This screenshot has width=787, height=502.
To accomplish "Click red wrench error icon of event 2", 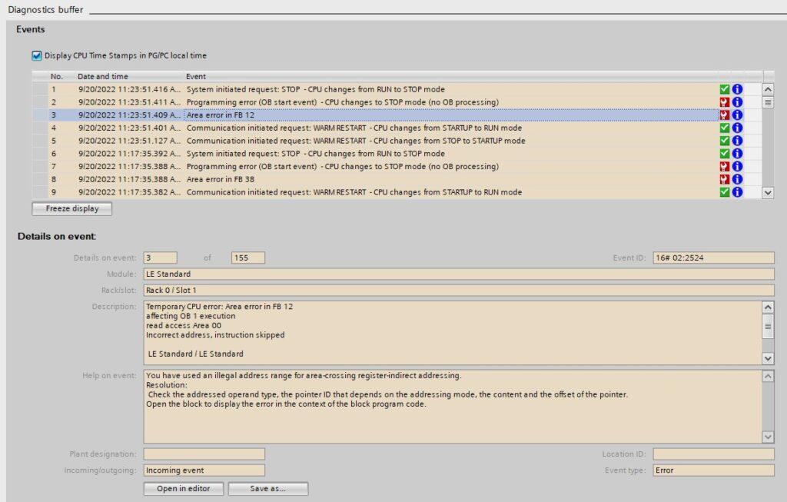I will point(724,102).
